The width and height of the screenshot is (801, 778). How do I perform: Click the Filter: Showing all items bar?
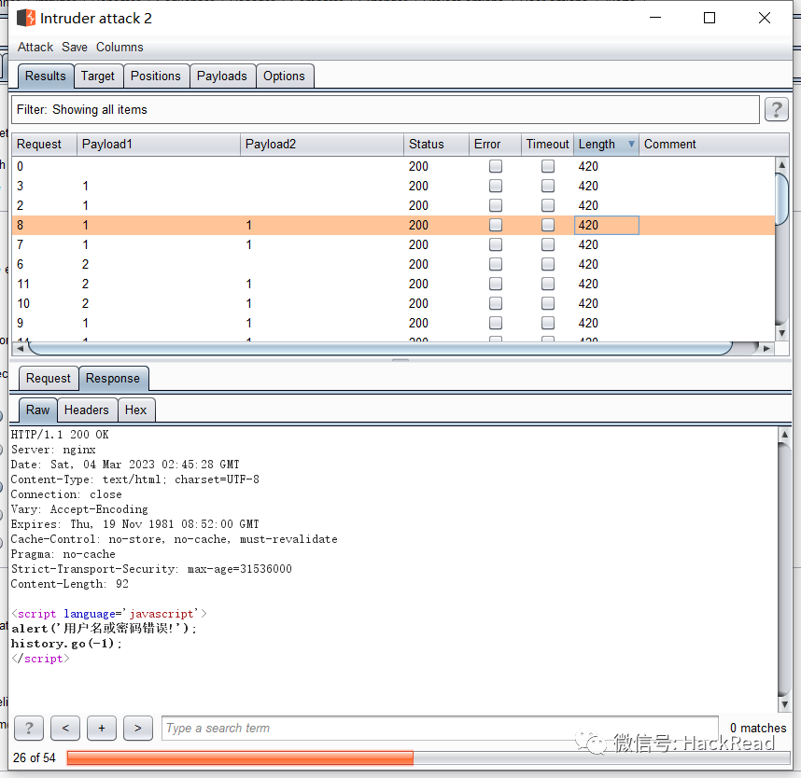coord(386,110)
